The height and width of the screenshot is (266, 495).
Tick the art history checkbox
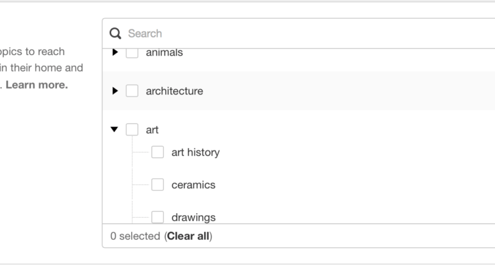tap(157, 152)
